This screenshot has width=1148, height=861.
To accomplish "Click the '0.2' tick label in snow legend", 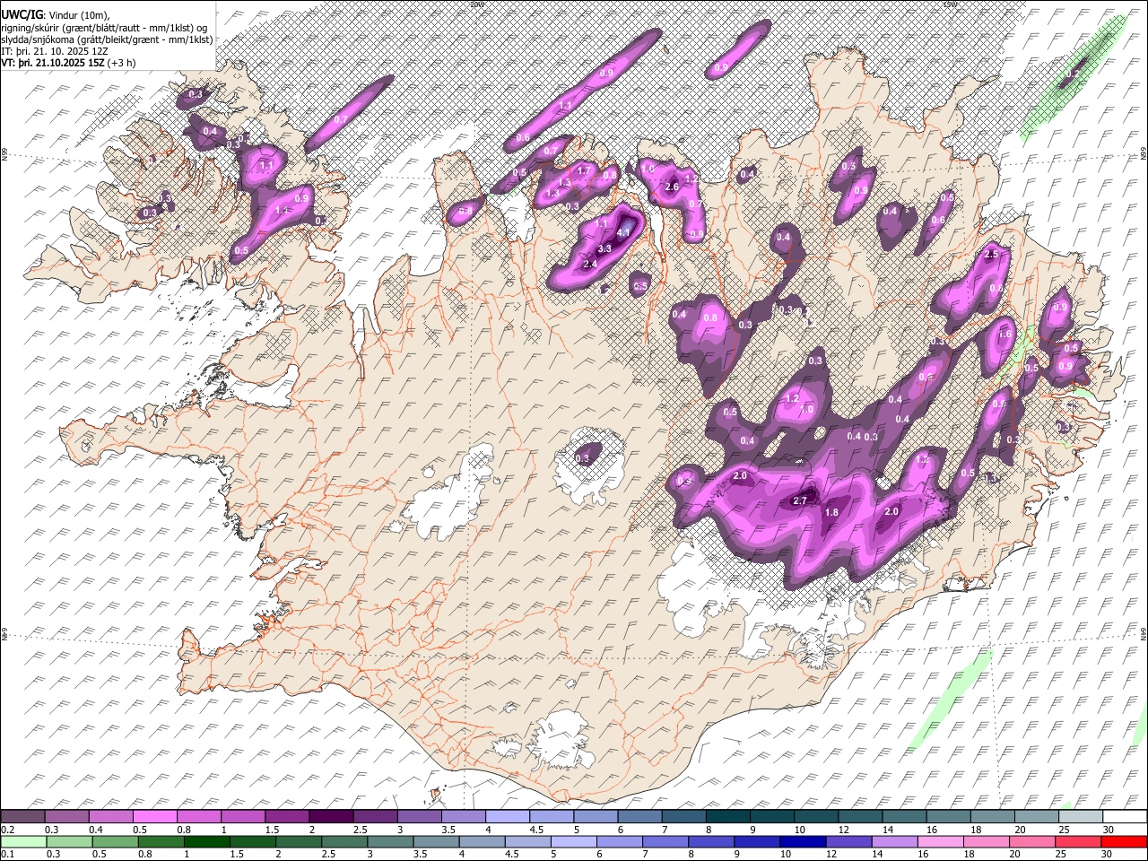I will click(x=6, y=831).
